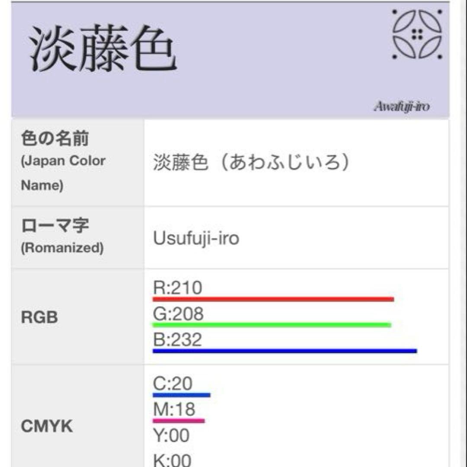Viewport: 467px width, 467px height.
Task: Select the 淡藤色（あわふじいろ）name text
Action: [251, 163]
